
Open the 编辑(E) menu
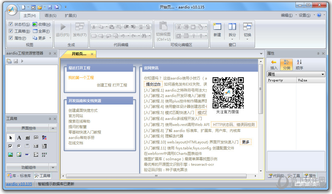tap(287, 15)
